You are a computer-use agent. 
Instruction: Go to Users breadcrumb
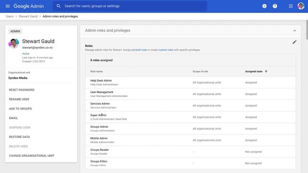point(10,16)
